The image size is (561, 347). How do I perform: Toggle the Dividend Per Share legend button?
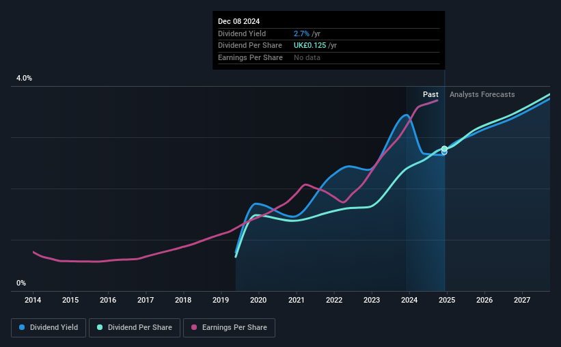135,328
